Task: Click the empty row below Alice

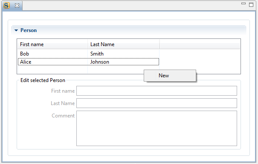Action: pyautogui.click(x=88, y=70)
